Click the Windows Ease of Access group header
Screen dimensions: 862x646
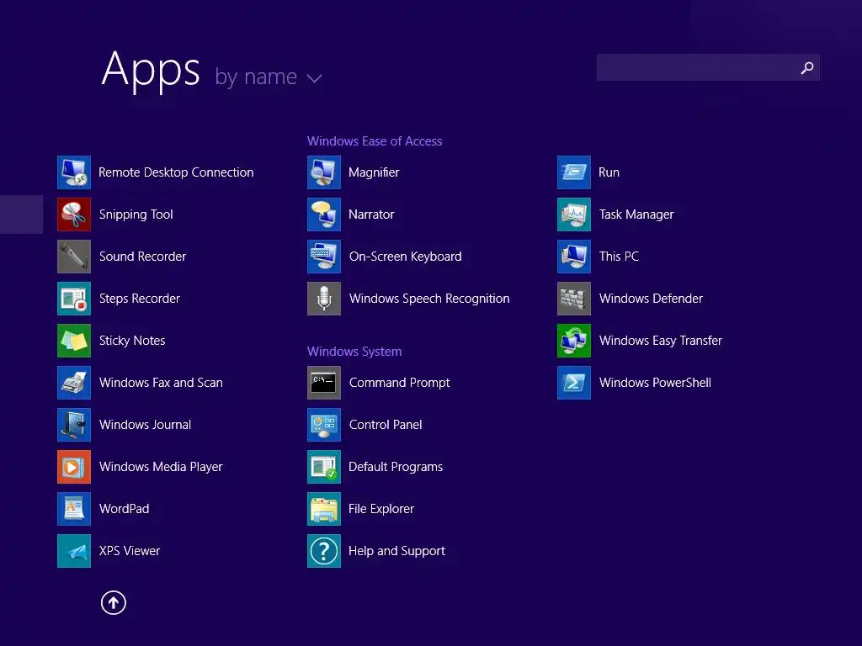tap(375, 141)
